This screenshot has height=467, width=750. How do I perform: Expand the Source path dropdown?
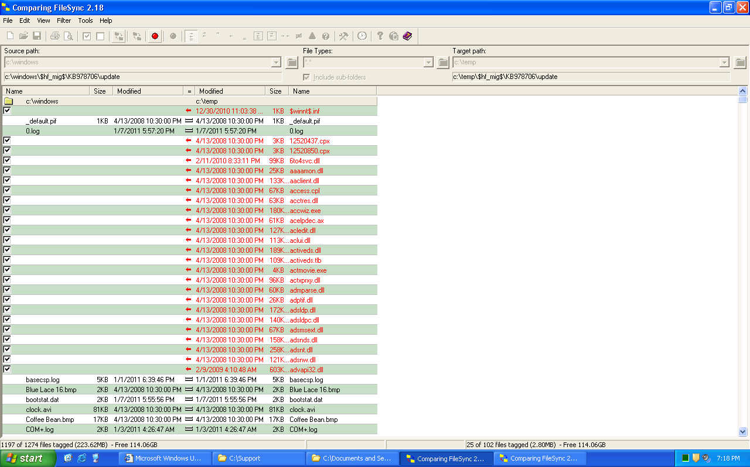point(277,62)
